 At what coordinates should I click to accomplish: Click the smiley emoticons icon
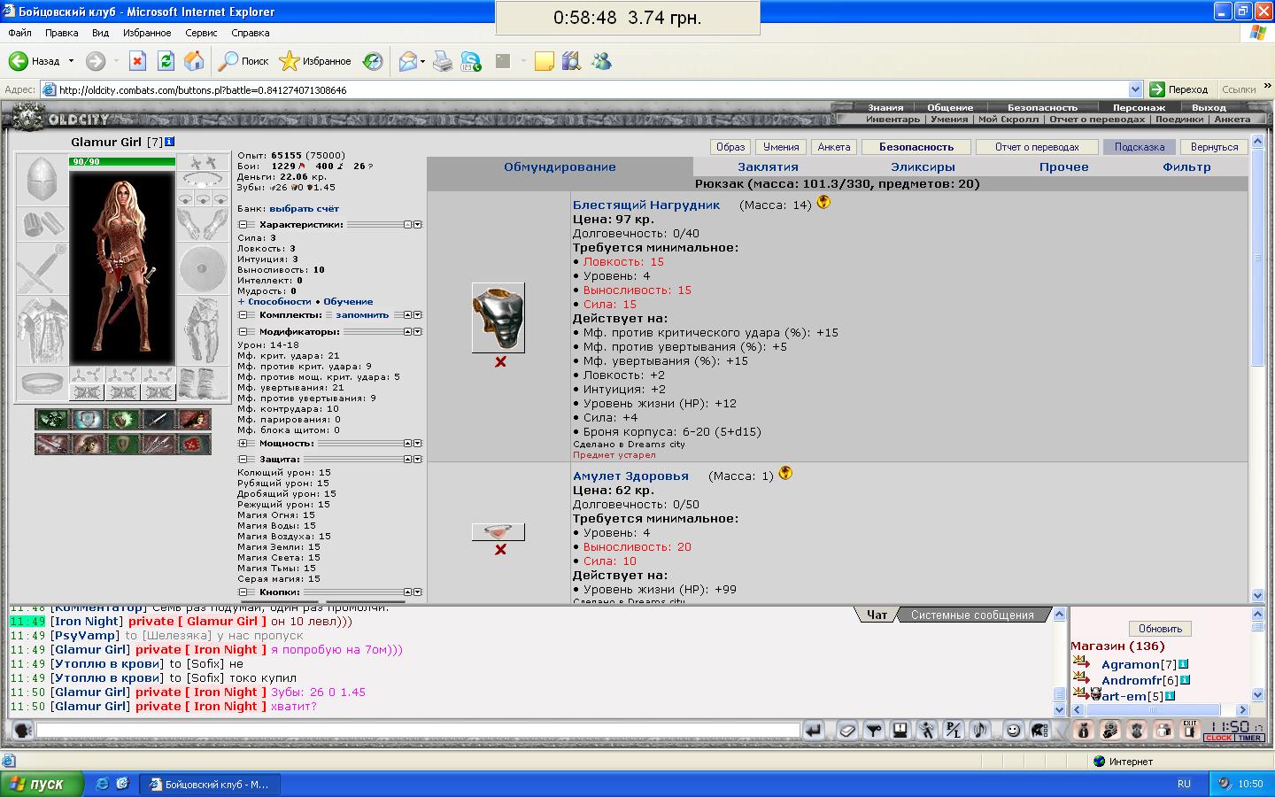pos(1014,731)
